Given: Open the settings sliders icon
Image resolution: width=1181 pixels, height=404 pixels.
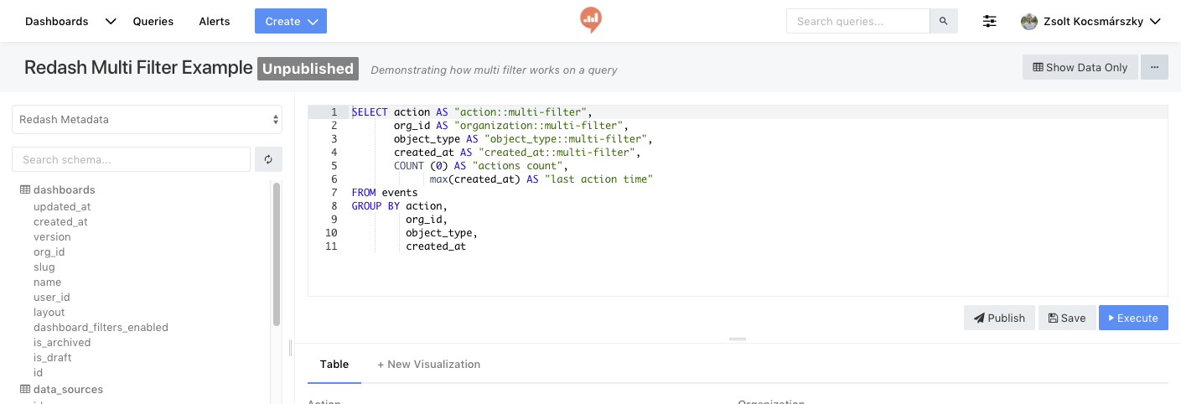Looking at the screenshot, I should pos(990,22).
